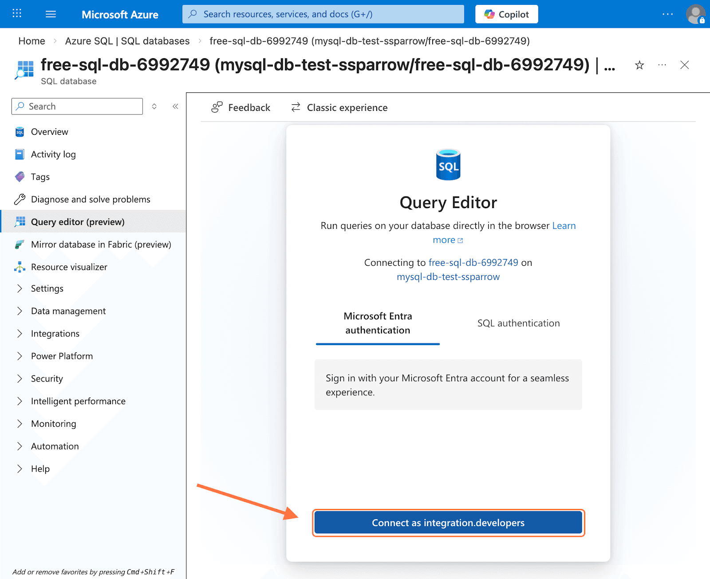Open the Activity log page
Screen dimensions: 710x579
[53, 154]
